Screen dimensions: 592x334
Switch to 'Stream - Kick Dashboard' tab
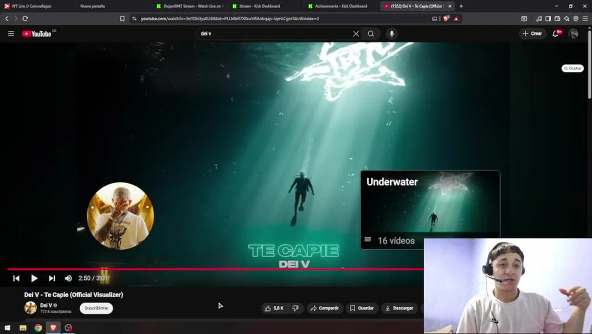(266, 6)
